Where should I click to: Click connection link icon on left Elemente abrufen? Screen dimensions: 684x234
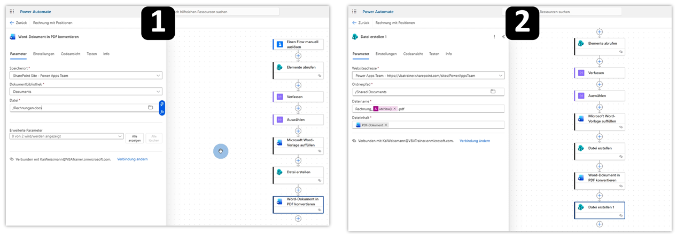tap(319, 76)
